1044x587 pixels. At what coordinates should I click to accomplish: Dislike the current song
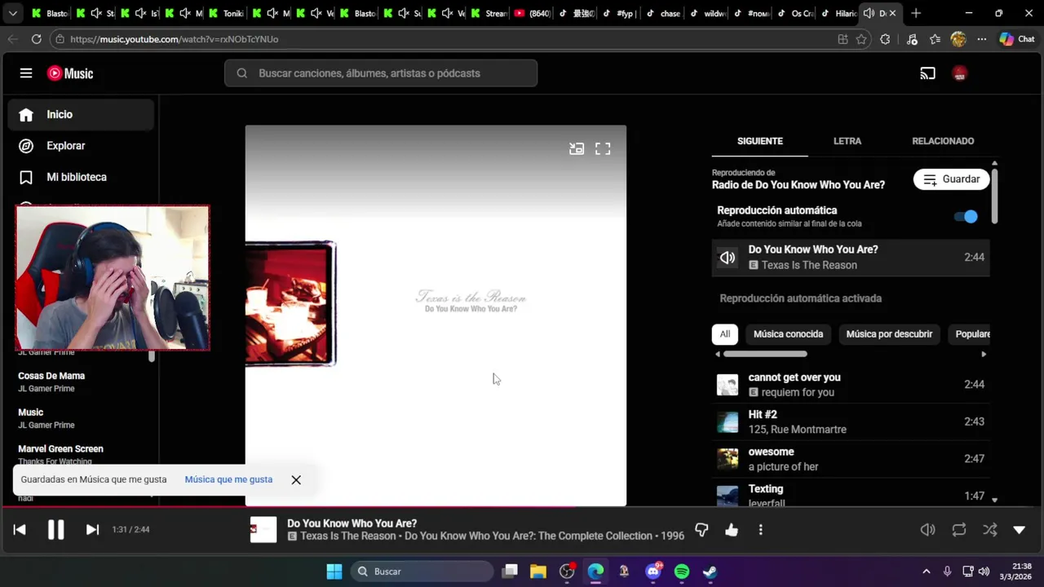pyautogui.click(x=701, y=530)
